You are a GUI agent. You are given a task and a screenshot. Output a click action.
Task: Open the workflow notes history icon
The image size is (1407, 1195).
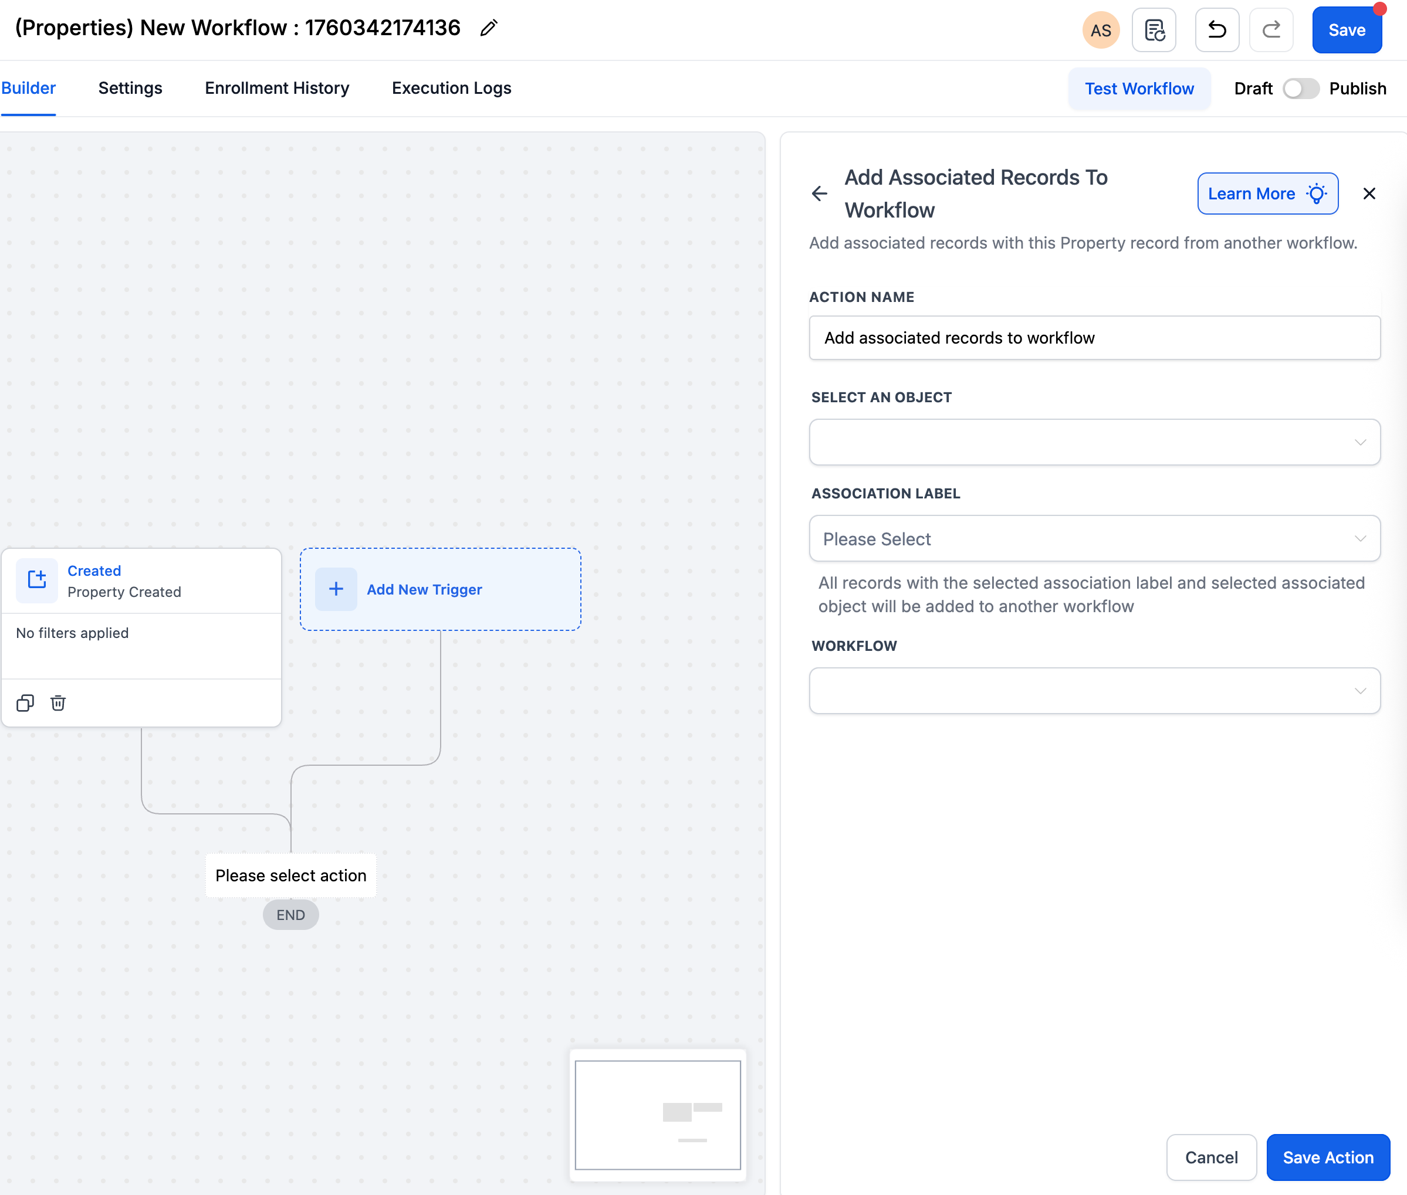pos(1154,30)
